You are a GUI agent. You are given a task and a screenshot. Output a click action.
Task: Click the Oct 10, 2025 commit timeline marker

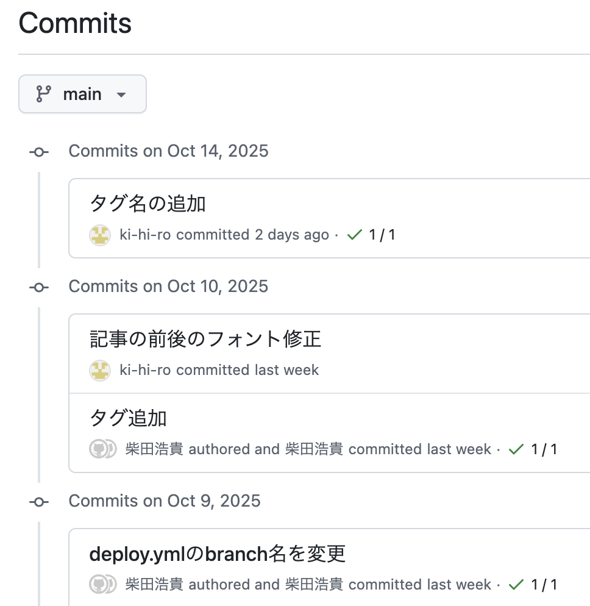pyautogui.click(x=39, y=287)
